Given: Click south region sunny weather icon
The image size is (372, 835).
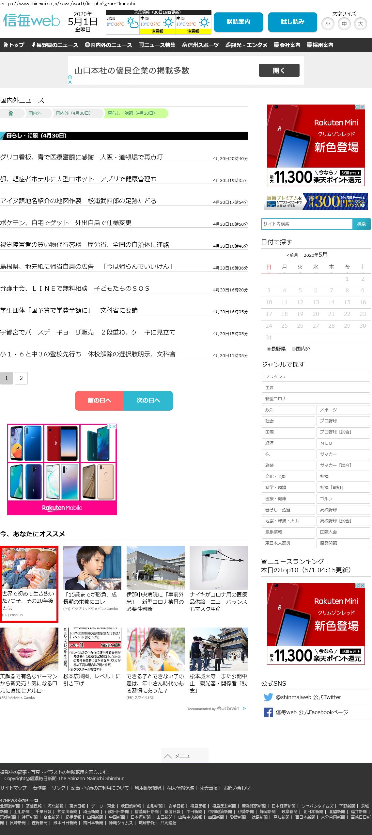Looking at the screenshot, I should 204,22.
